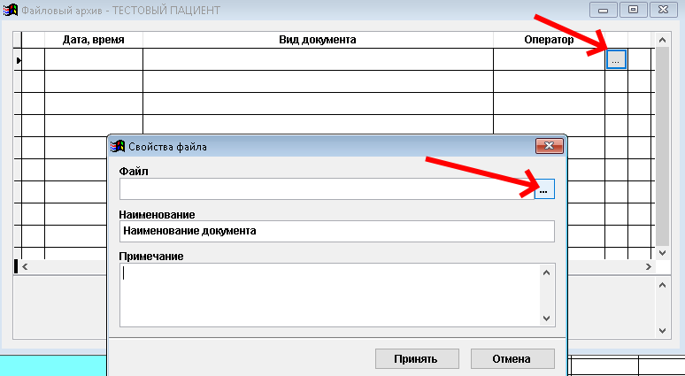Click the Файловый архив window title icon

[x=12, y=11]
